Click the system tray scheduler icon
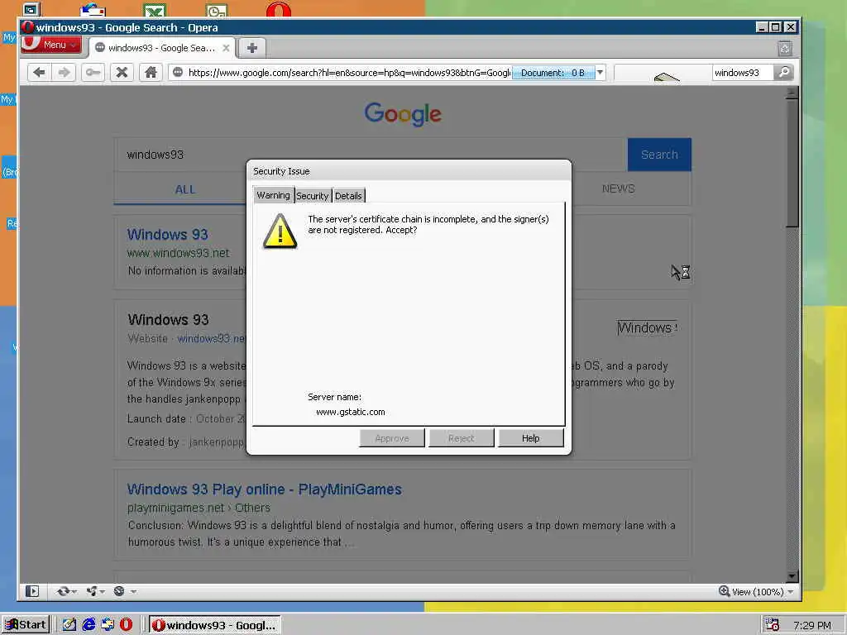 pyautogui.click(x=773, y=625)
